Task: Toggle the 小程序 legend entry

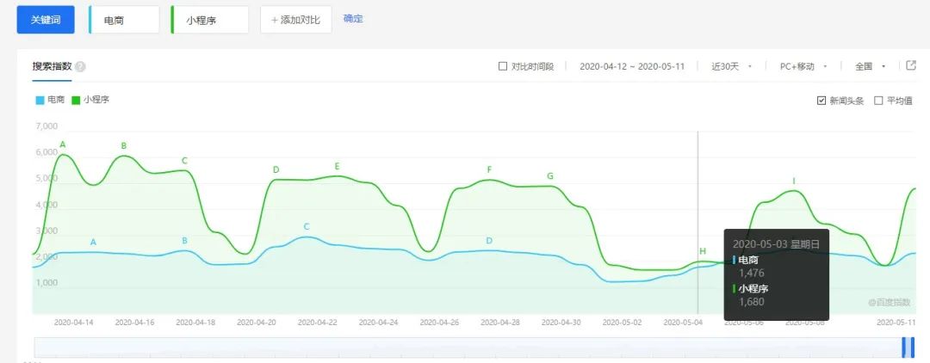Action: tap(90, 100)
